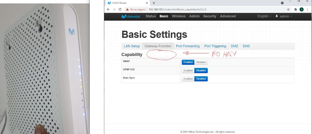
Task: Reload the router page
Action: pos(120,9)
